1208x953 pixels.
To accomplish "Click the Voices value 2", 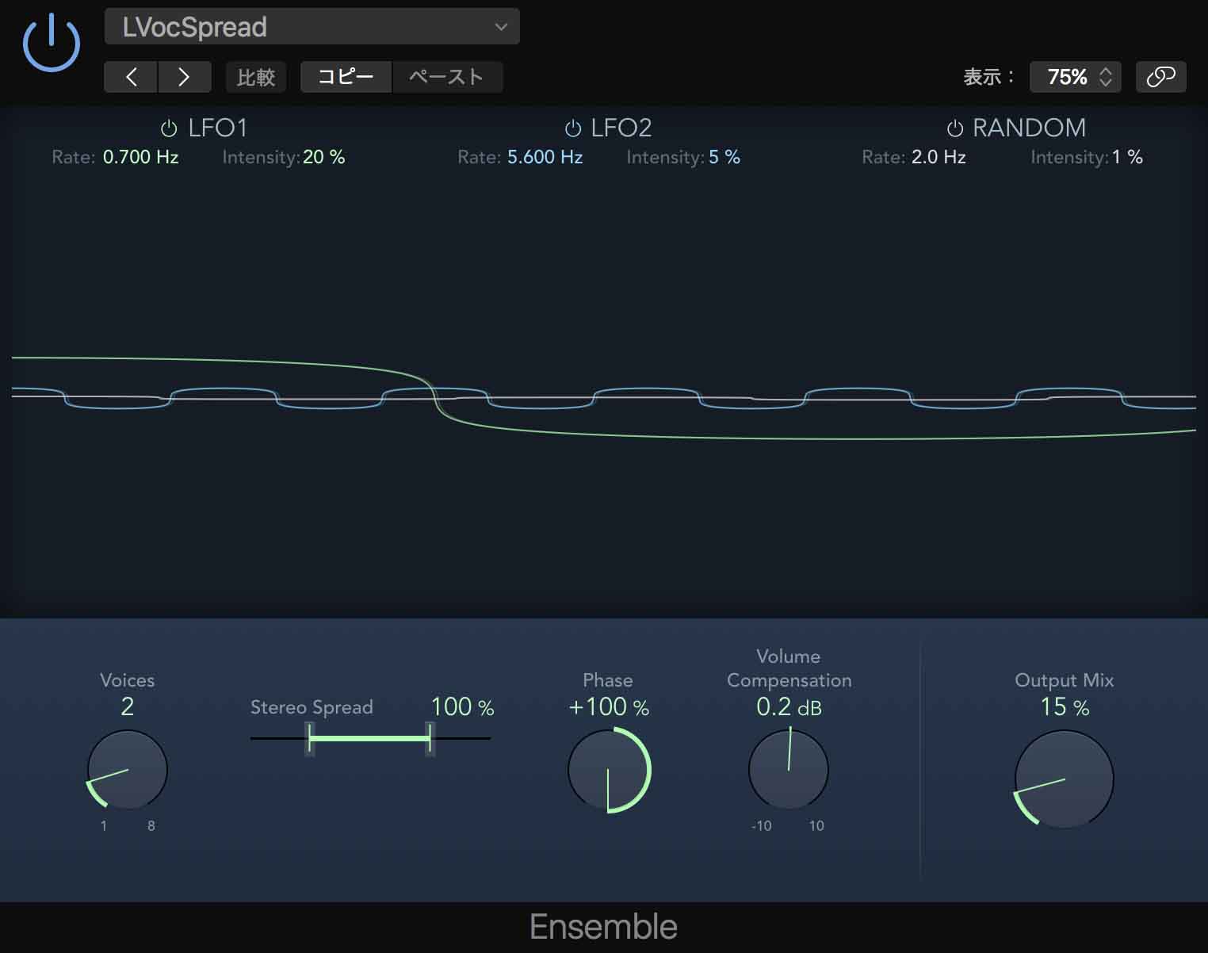I will 127,706.
